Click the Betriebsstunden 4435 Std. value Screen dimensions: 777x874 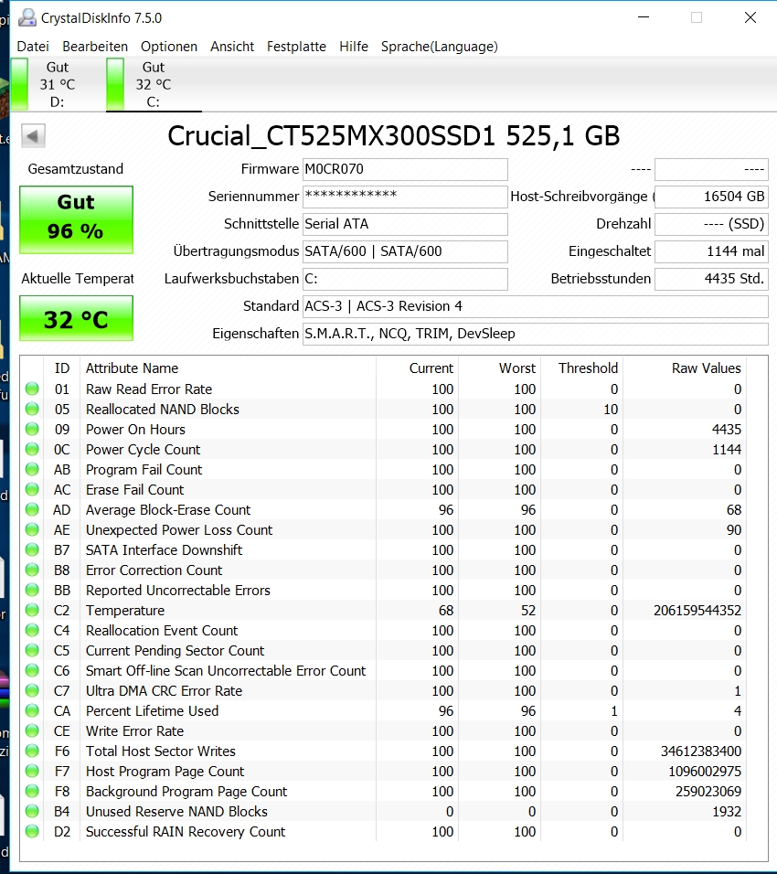point(711,279)
